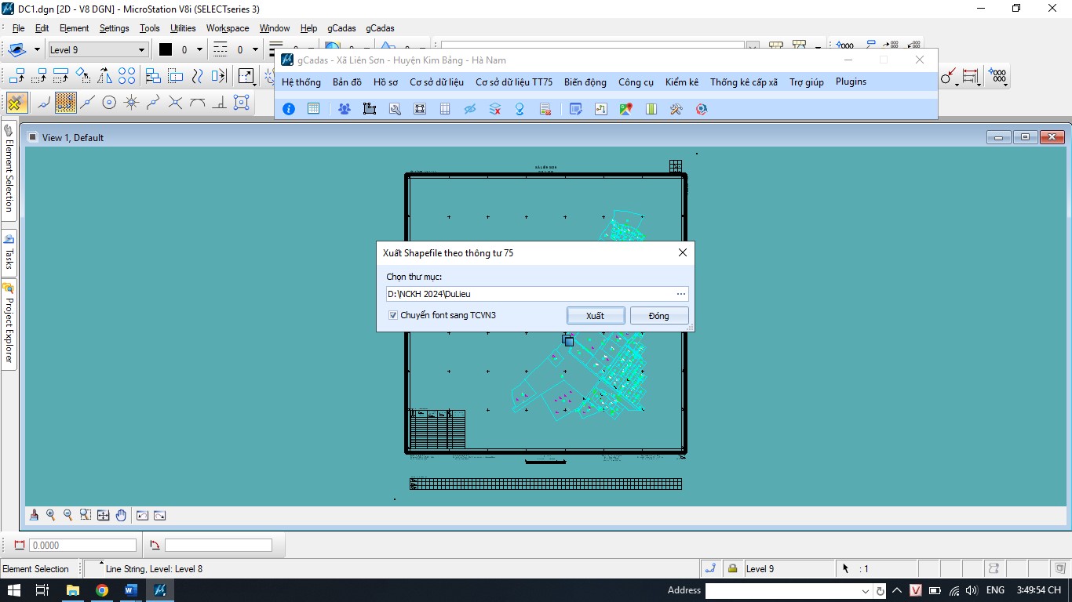Open the Level 9 active level dropdown
This screenshot has height=602, width=1072.
coord(141,50)
